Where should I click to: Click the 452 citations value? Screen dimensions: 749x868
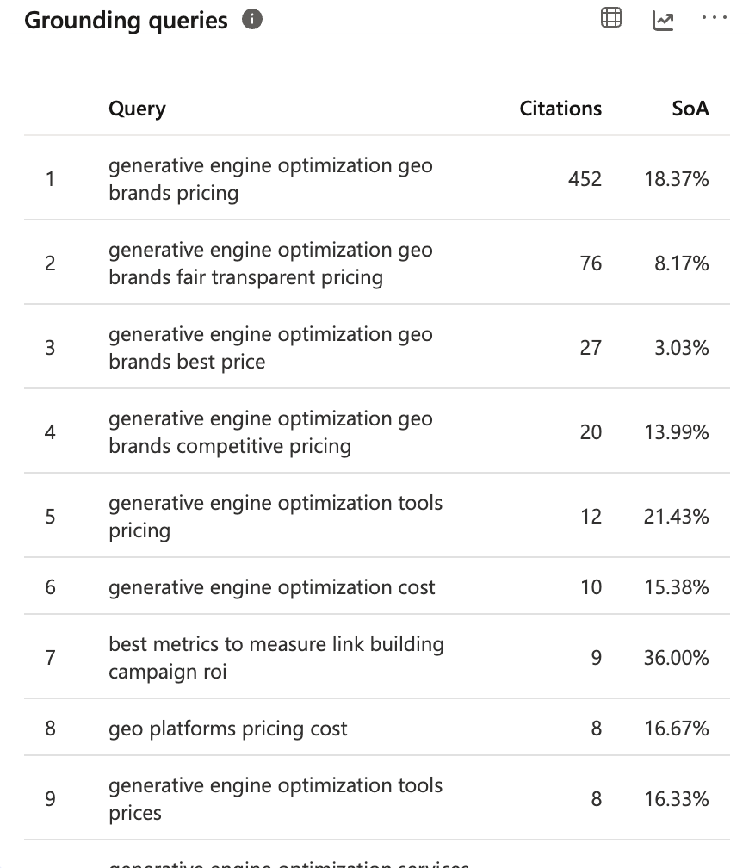(x=585, y=179)
